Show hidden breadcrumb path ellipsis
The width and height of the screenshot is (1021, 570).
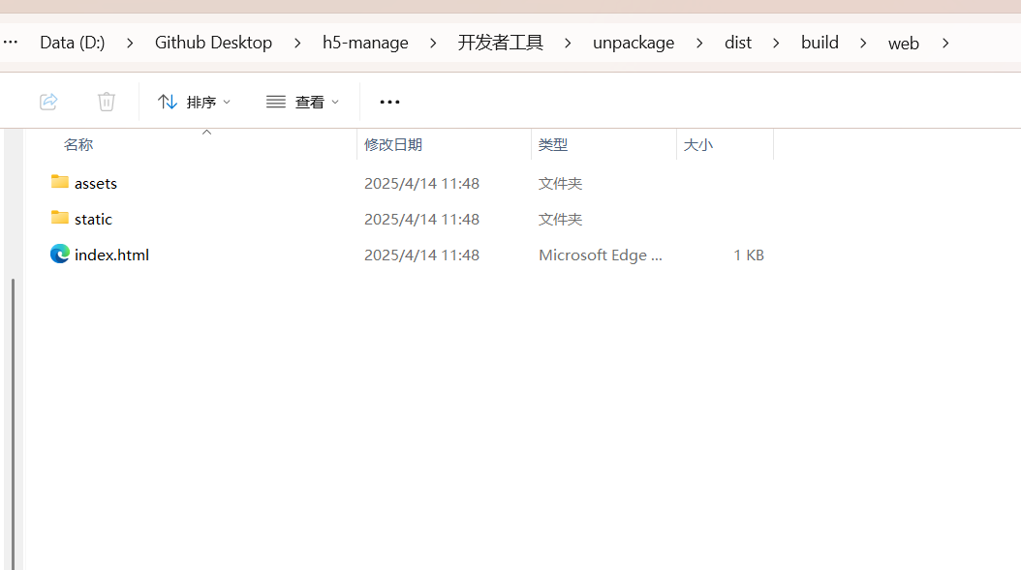coord(11,43)
